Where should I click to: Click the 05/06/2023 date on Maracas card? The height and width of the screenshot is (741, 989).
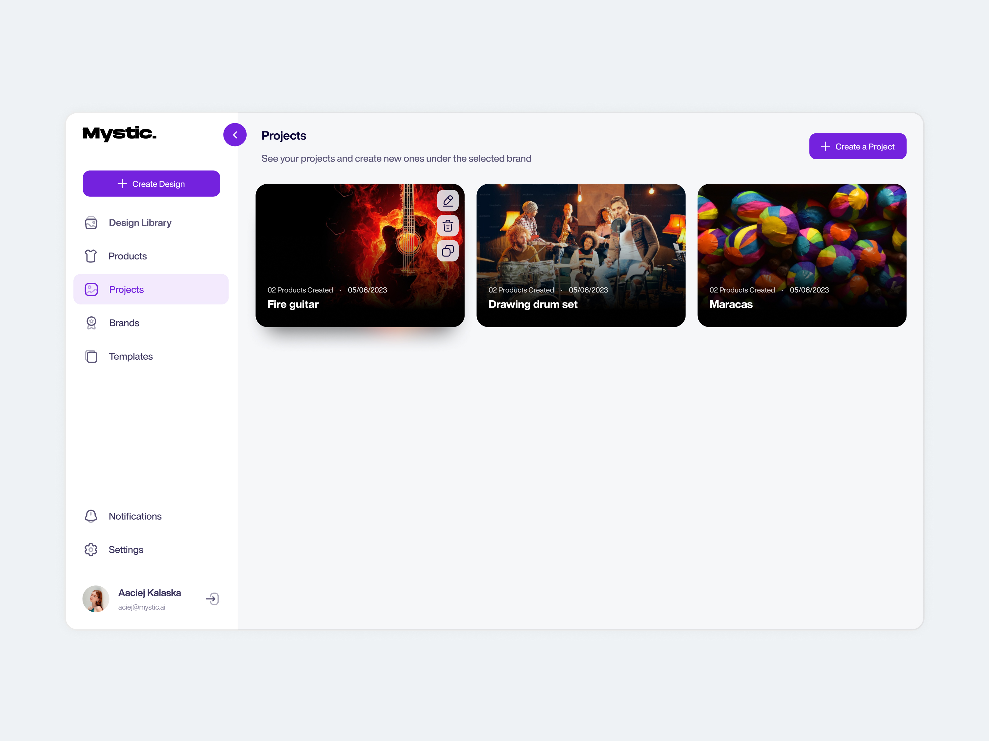coord(809,290)
